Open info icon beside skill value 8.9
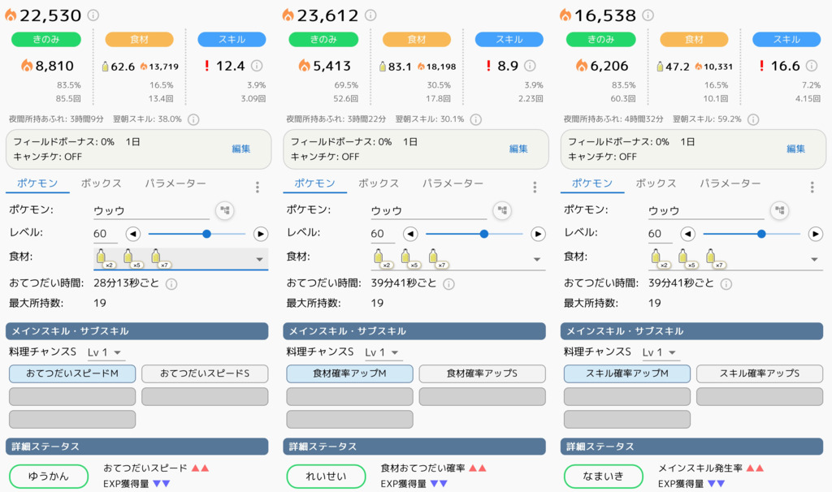832x492 pixels. (x=530, y=65)
